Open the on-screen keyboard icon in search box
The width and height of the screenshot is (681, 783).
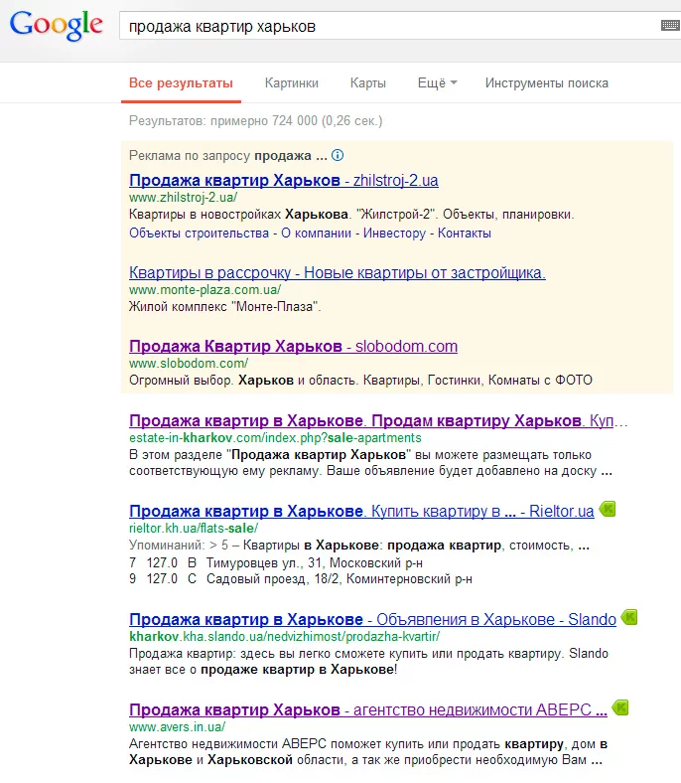pos(670,25)
